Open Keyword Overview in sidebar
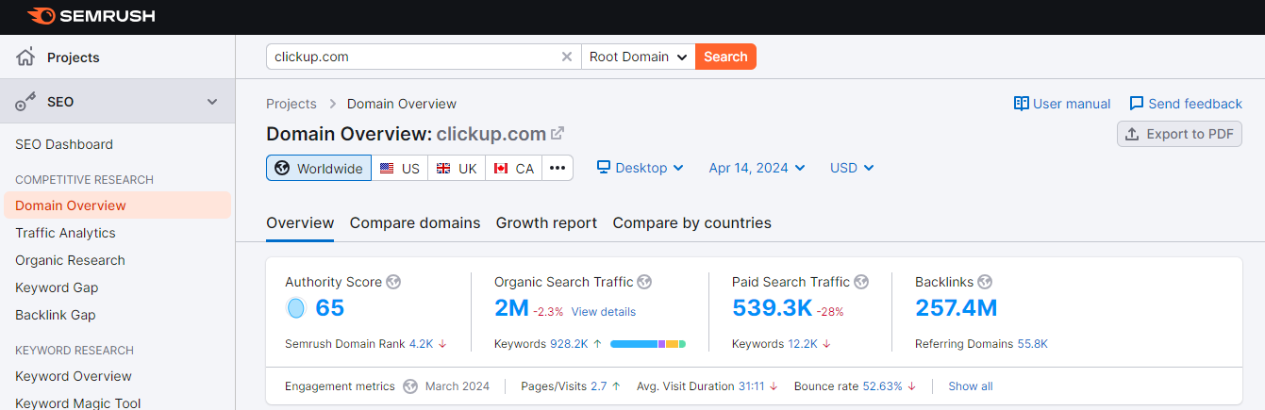 click(x=74, y=376)
